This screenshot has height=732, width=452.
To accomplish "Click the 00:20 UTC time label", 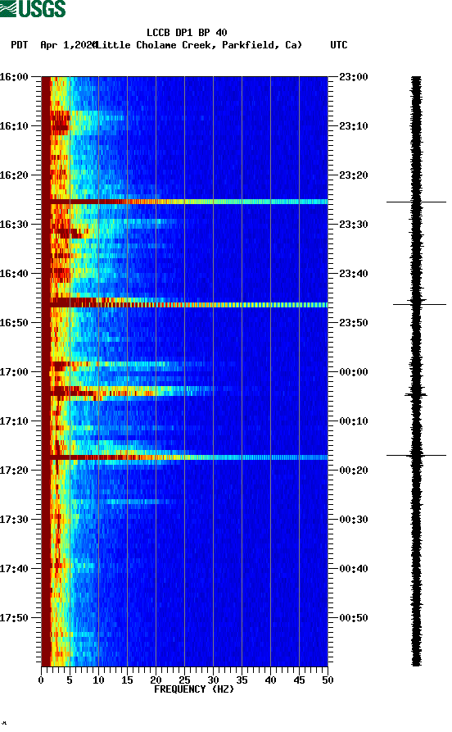I will tap(354, 471).
